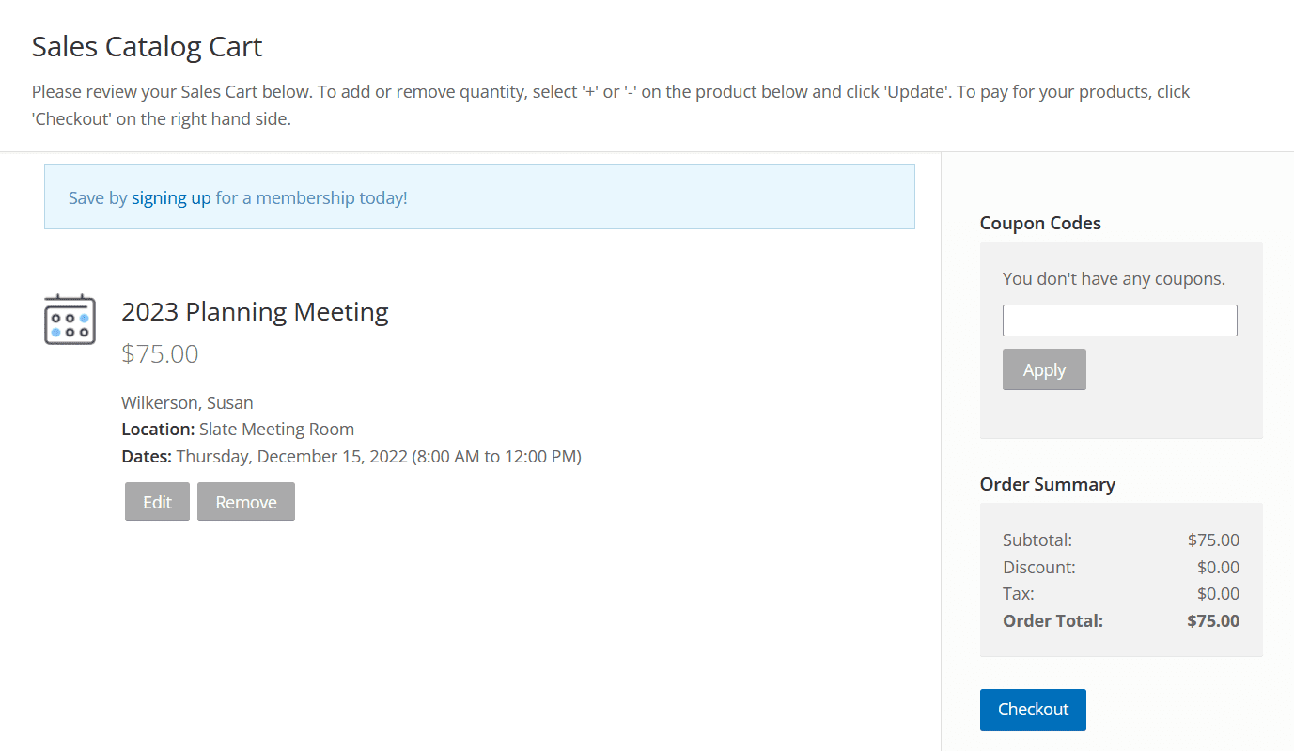
Task: Remove the meeting from the cart
Action: [x=245, y=501]
